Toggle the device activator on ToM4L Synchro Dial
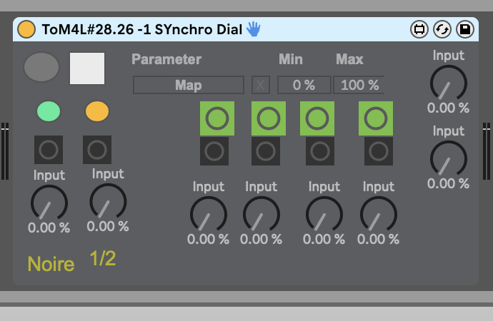The width and height of the screenshot is (493, 321). pyautogui.click(x=26, y=29)
